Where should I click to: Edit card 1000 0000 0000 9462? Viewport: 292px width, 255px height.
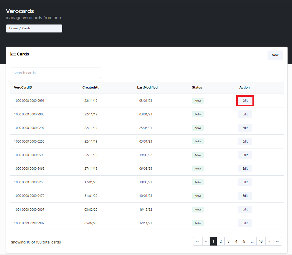pyautogui.click(x=245, y=169)
